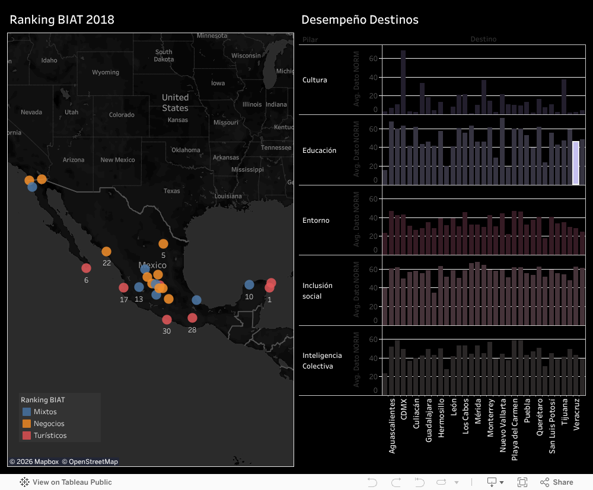Click the Revert view icon

(420, 482)
